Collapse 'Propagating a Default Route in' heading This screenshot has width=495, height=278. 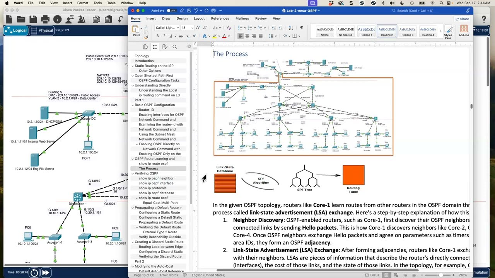[x=133, y=208]
